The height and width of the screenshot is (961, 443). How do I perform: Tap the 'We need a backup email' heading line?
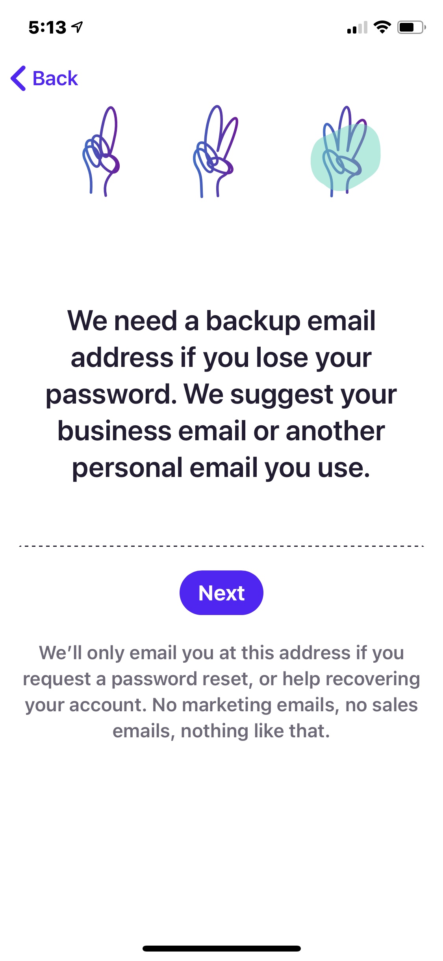[221, 320]
